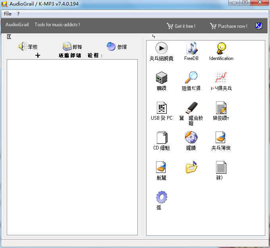The height and width of the screenshot is (248, 270).
Task: Open the magnifying glass search tool
Action: tap(191, 78)
